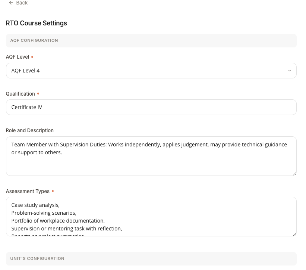
Task: Click the chevron on the AQF Level selector
Action: click(290, 70)
